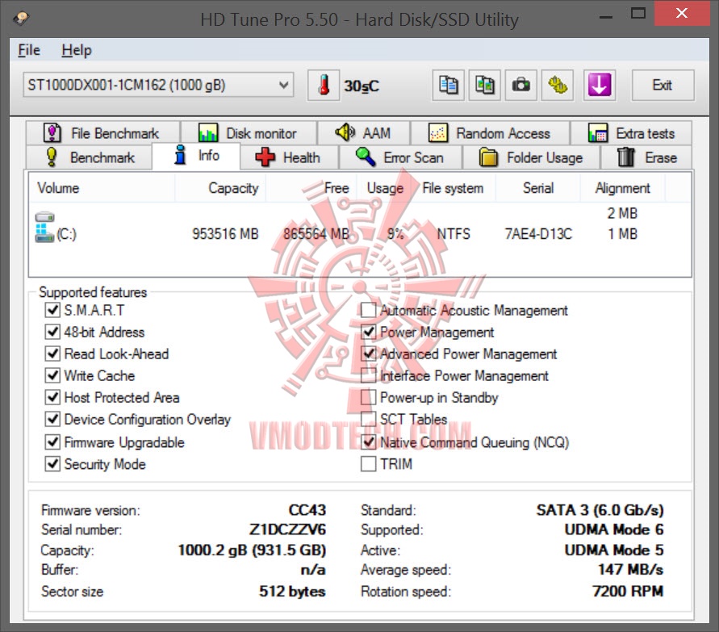Click the Alignment column header
This screenshot has height=632, width=719.
(x=622, y=188)
